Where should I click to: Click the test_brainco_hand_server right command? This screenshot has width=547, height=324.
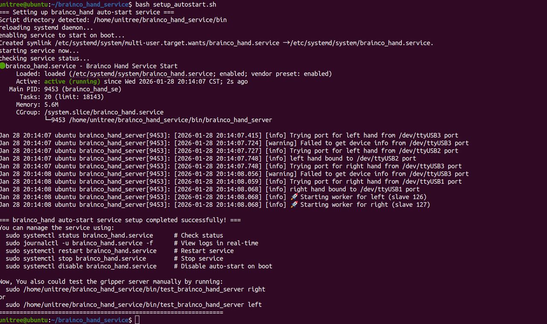pyautogui.click(x=135, y=289)
